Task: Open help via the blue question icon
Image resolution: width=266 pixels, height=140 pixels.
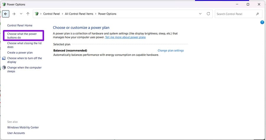Action: coord(262,22)
